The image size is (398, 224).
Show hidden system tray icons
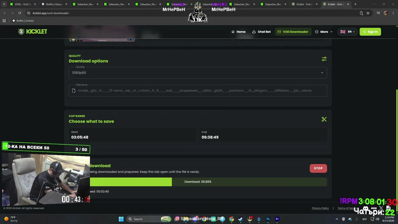click(x=337, y=219)
